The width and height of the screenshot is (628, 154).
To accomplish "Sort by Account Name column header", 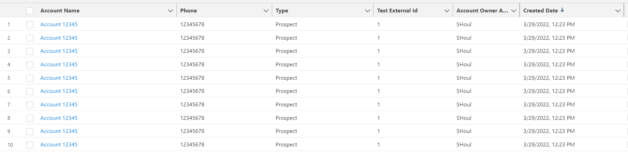I will pyautogui.click(x=60, y=10).
